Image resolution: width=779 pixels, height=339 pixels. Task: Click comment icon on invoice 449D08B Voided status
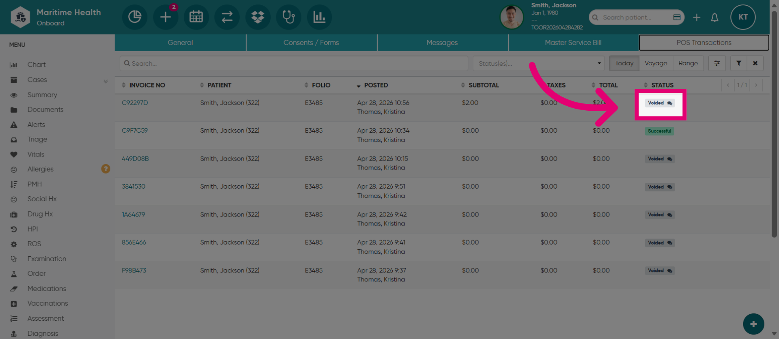coord(670,159)
